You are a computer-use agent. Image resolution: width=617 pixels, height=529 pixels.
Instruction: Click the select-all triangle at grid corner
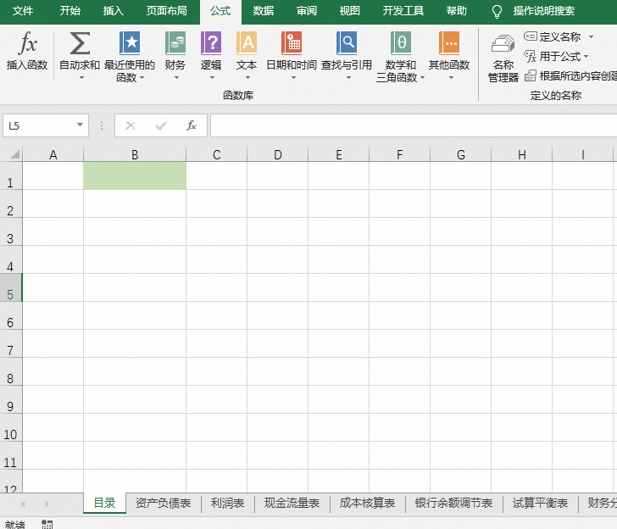point(15,154)
